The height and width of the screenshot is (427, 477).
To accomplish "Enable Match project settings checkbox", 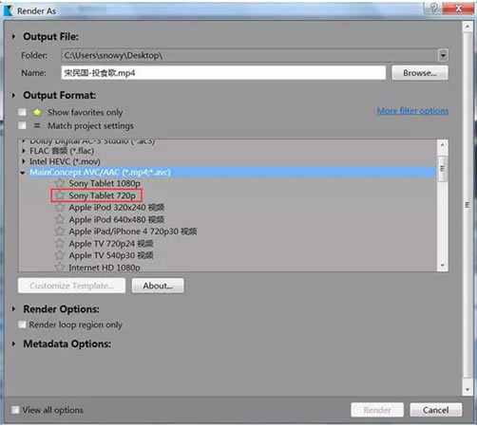I will tap(22, 125).
